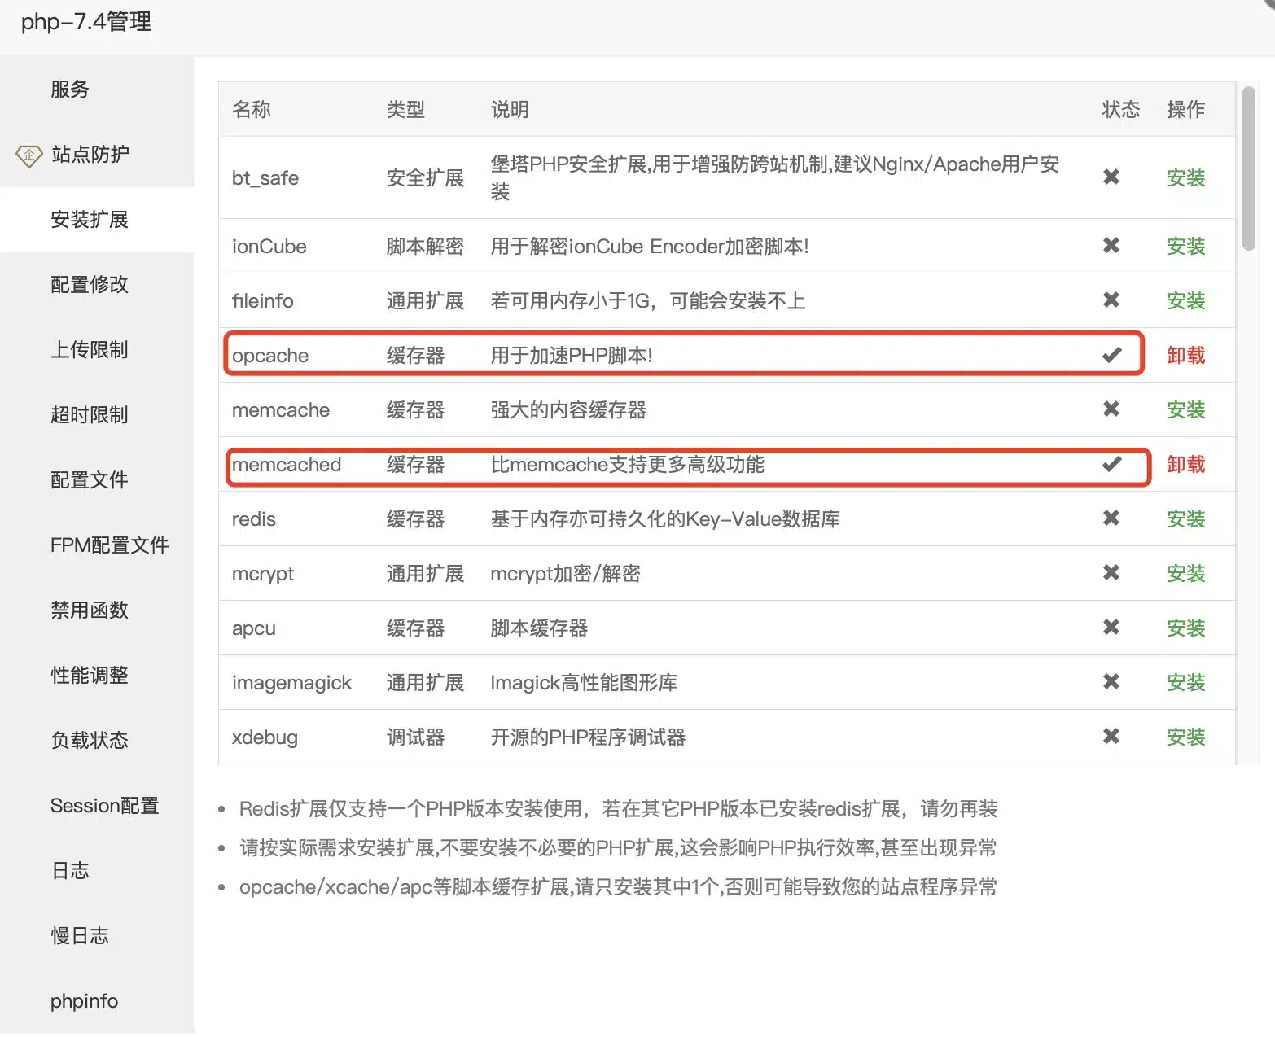Click the checkmark status icon for memcached
The width and height of the screenshot is (1275, 1037).
pyautogui.click(x=1111, y=464)
